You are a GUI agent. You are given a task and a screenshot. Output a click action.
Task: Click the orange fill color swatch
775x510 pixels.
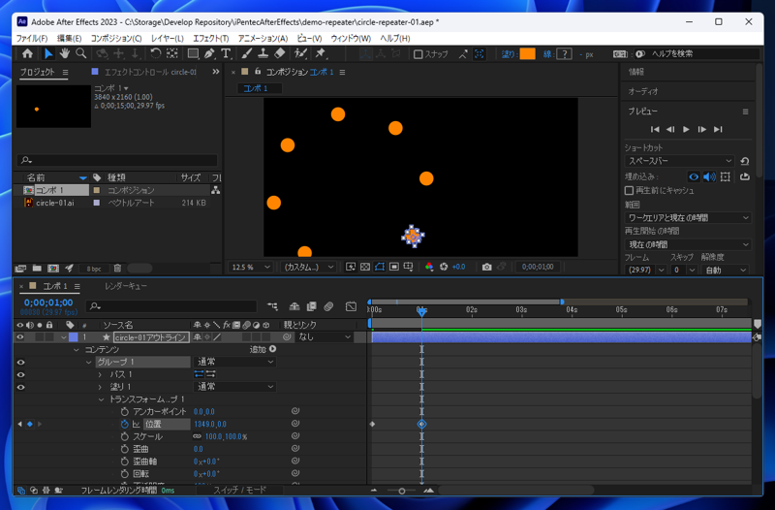coord(527,54)
